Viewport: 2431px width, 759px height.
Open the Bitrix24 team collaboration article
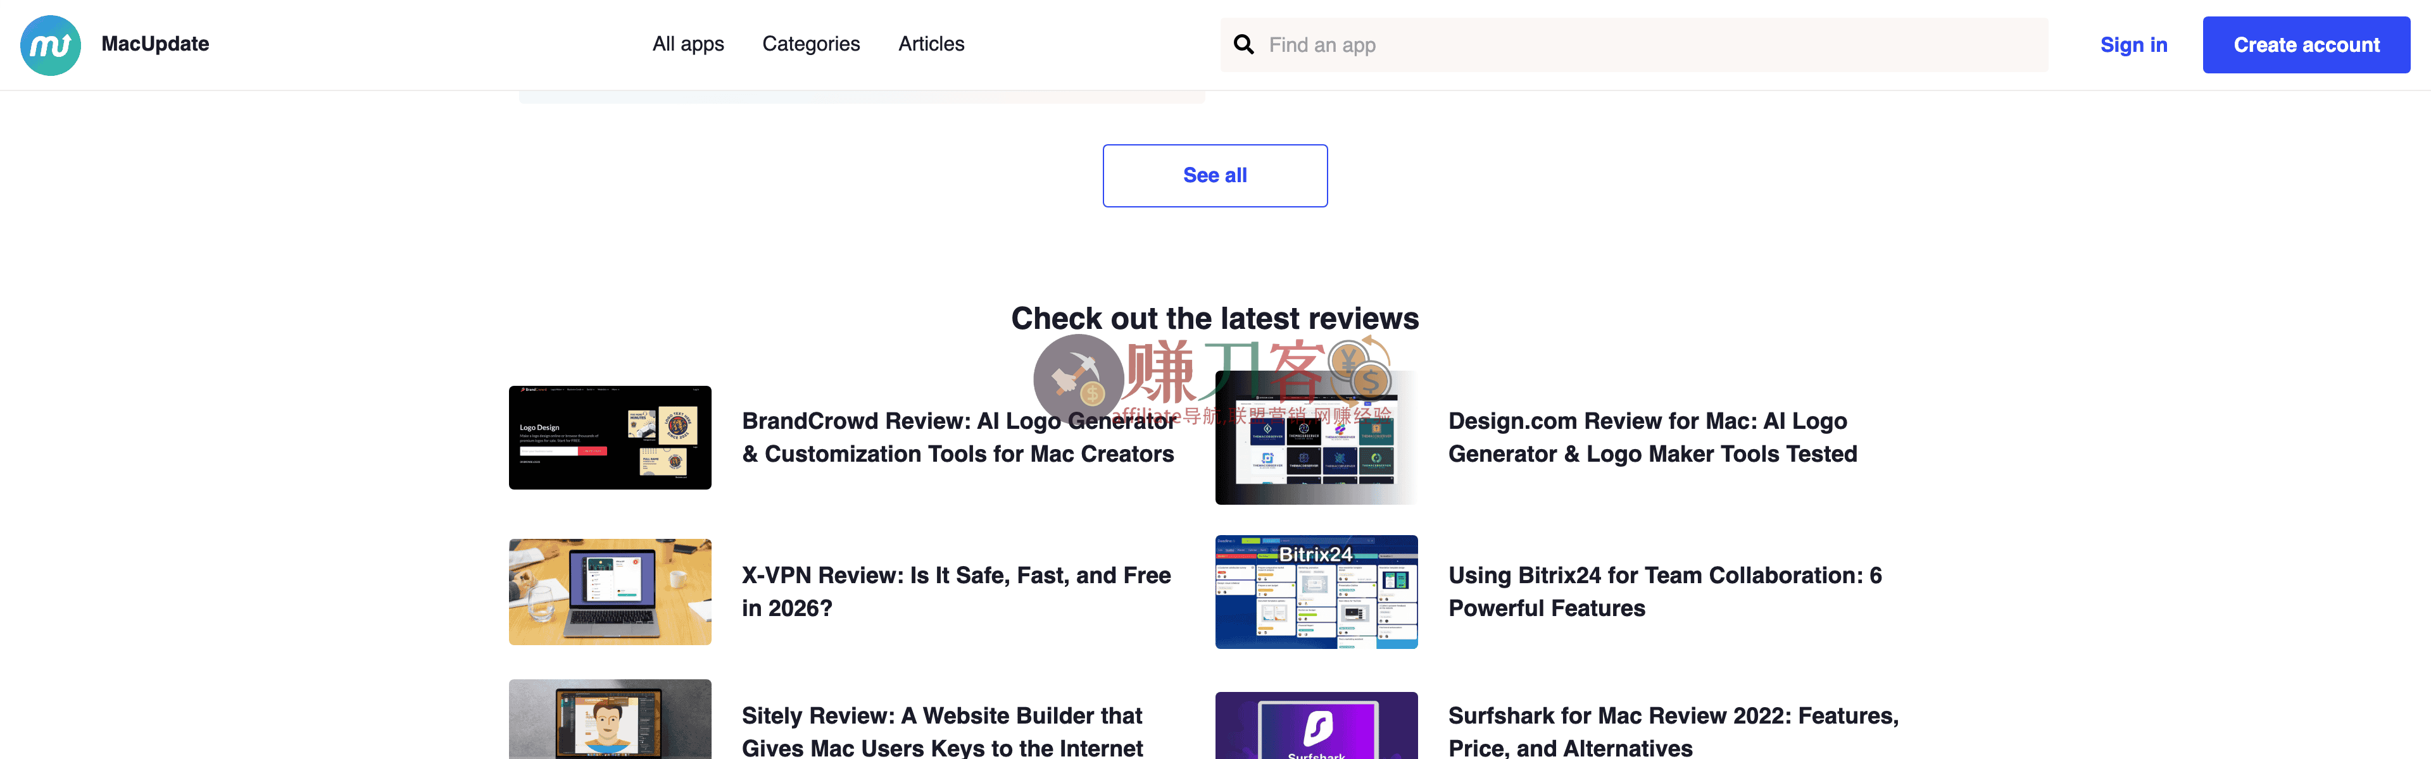click(1665, 591)
